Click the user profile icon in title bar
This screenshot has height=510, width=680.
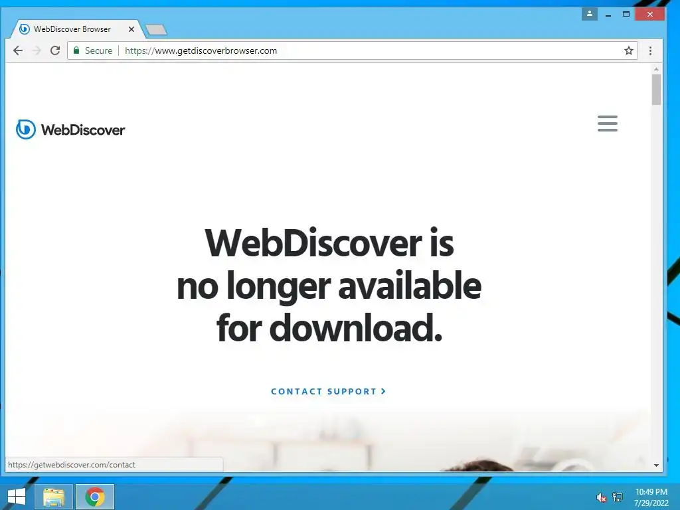click(x=590, y=14)
